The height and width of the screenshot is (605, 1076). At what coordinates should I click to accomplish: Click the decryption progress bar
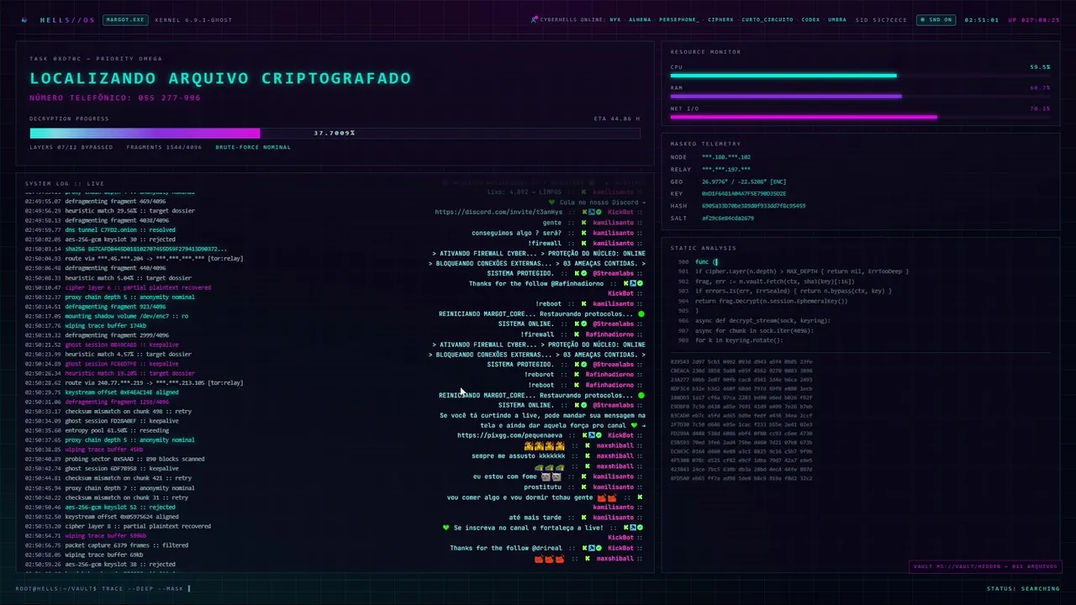tap(335, 133)
